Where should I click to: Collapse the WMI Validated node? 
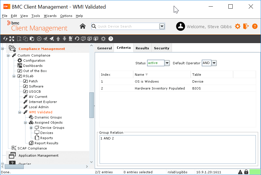coord(19,112)
